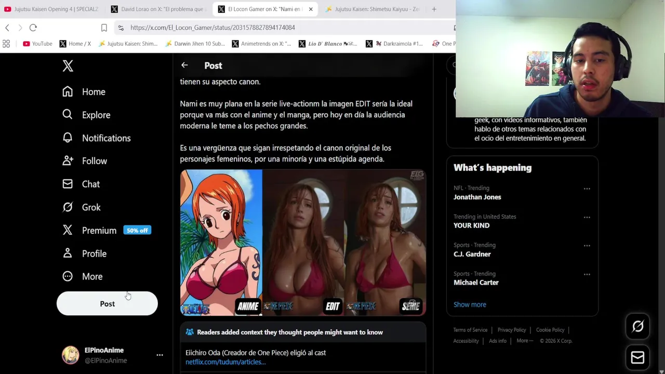
Task: Open the Accessibility footer link
Action: (466, 341)
